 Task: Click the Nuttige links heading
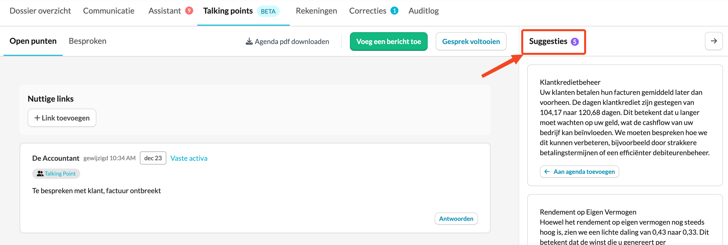(x=51, y=99)
